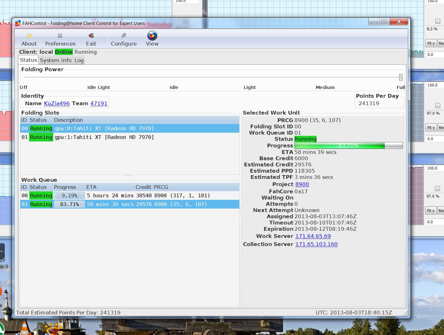This screenshot has width=444, height=335.
Task: Click the credit value 30540 in Work Queue
Action: click(144, 195)
